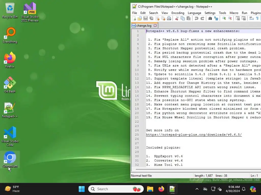
Task: Click the taskbar Search box
Action: coord(116,189)
